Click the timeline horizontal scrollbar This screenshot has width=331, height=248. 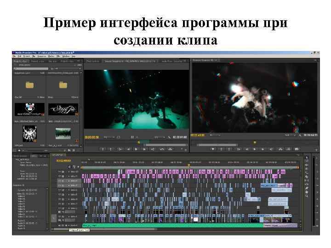(104, 229)
